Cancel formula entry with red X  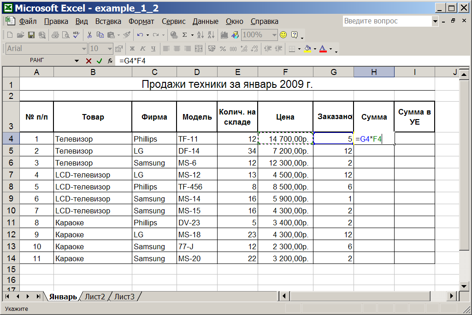click(88, 61)
